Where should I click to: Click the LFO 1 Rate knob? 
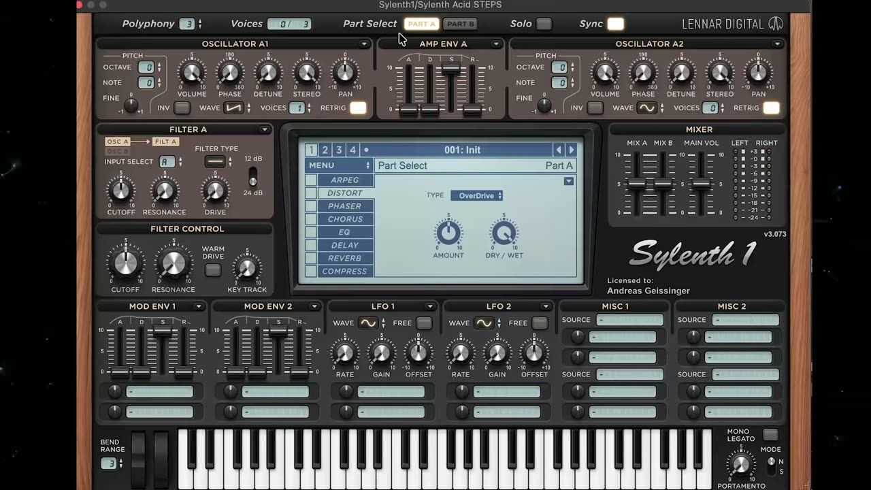click(x=345, y=353)
